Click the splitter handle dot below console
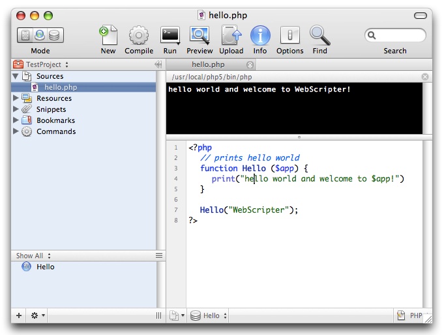444x335 pixels. coord(299,137)
